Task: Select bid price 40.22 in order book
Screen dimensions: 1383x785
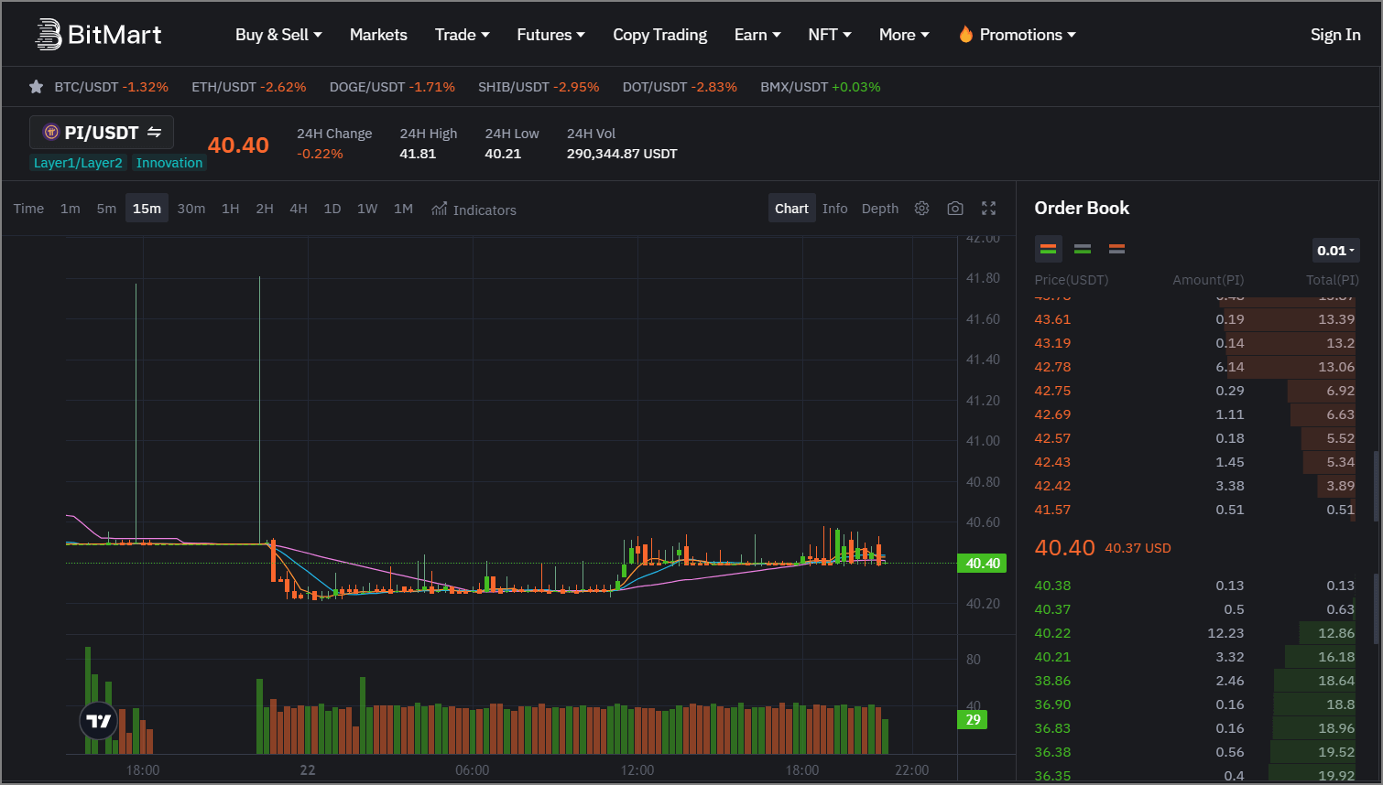Action: coord(1052,633)
